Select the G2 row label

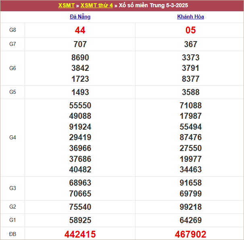[x=13, y=207]
